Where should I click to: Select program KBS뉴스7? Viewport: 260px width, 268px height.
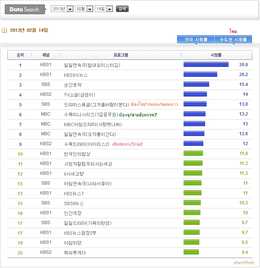(x=74, y=193)
